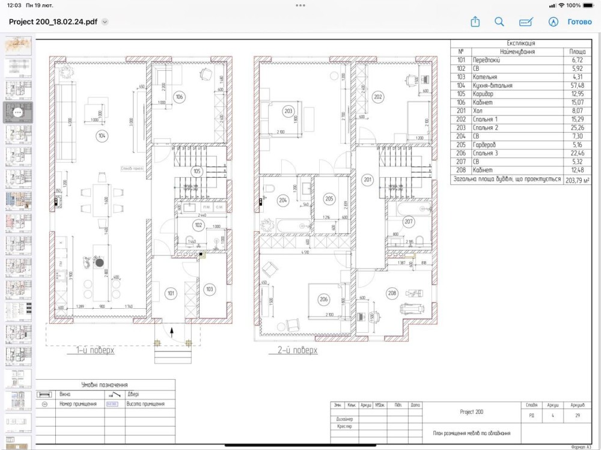This screenshot has height=450, width=601.
Task: Tap the room 104 marker on the plan
Action: tap(102, 136)
